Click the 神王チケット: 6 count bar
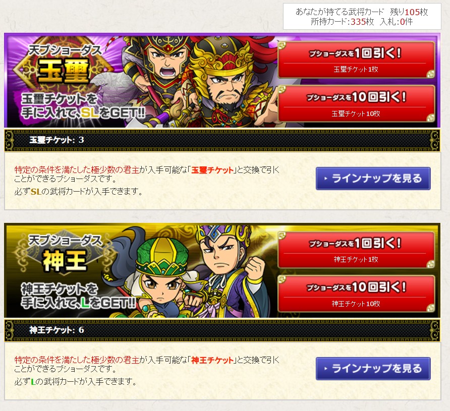450x411 pixels. point(222,330)
